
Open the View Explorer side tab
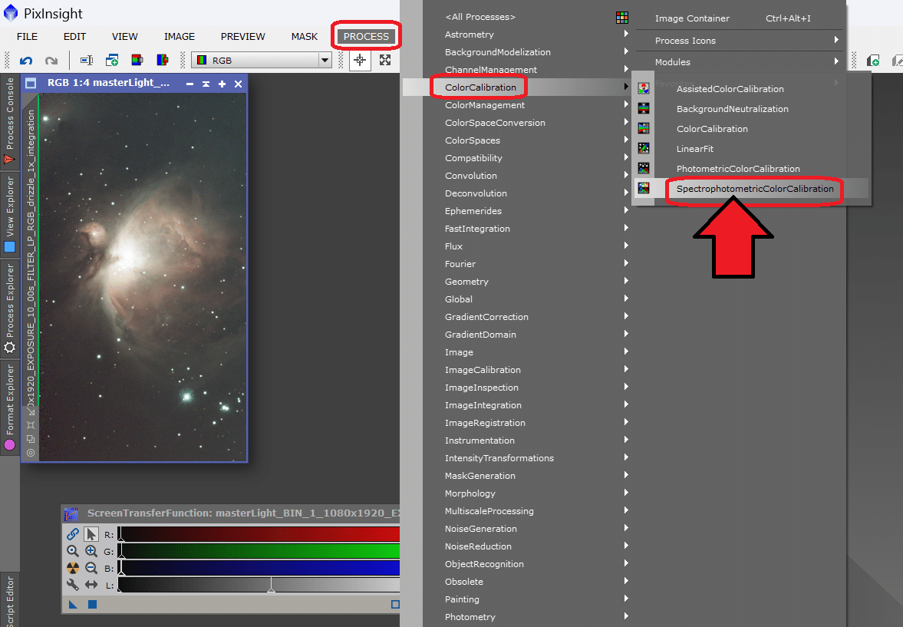(10, 214)
